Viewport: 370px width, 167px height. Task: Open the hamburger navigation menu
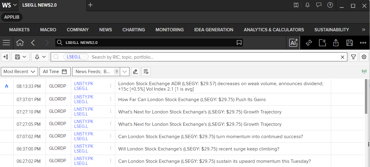[x=6, y=43]
